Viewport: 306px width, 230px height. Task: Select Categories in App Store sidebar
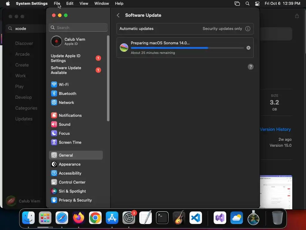(x=26, y=108)
